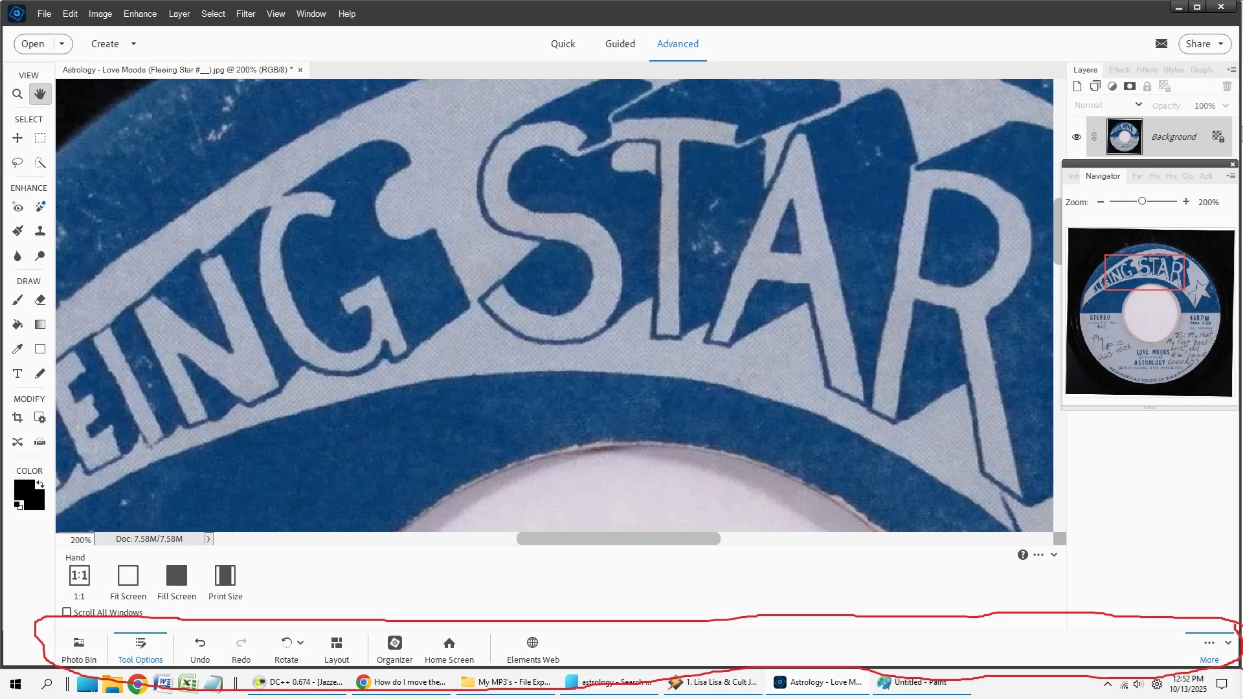1243x699 pixels.
Task: Click the Rotate icon in taskbar
Action: (x=286, y=643)
